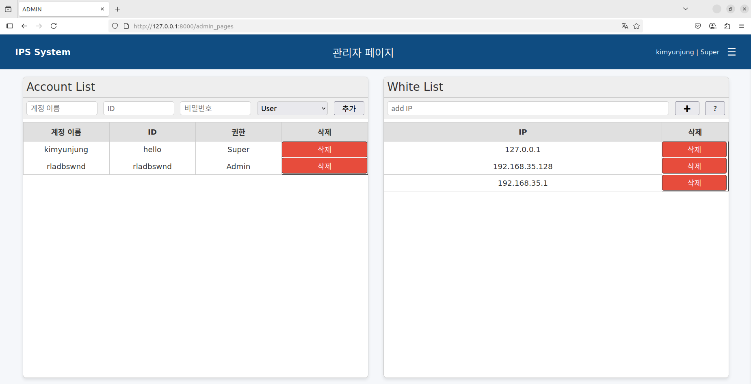Reload the page with refresh icon
This screenshot has width=751, height=384.
(x=54, y=26)
